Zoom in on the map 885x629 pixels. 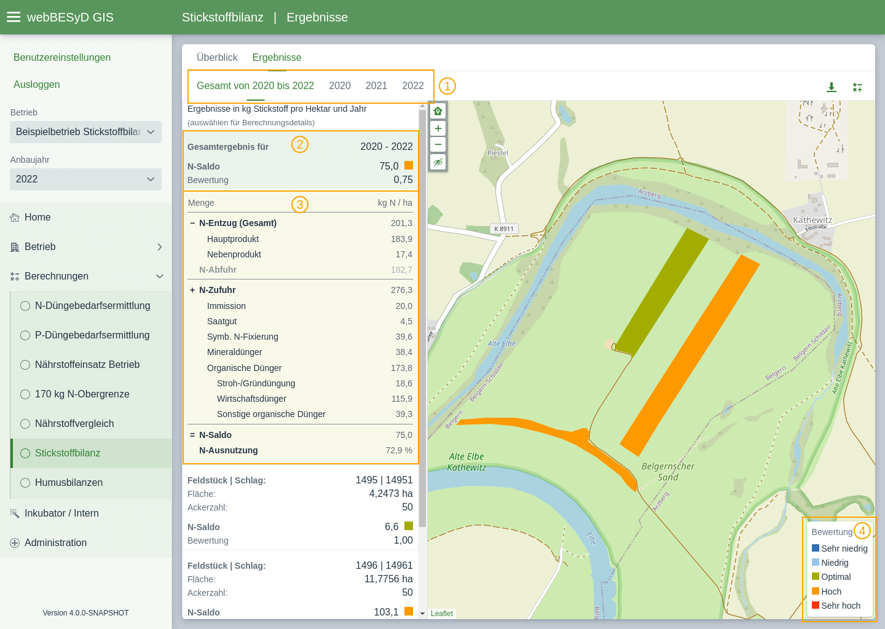[x=438, y=128]
